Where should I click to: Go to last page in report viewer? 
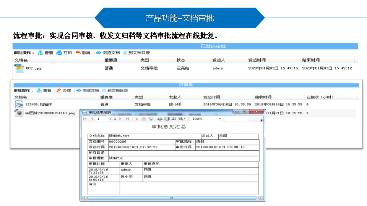(x=127, y=119)
